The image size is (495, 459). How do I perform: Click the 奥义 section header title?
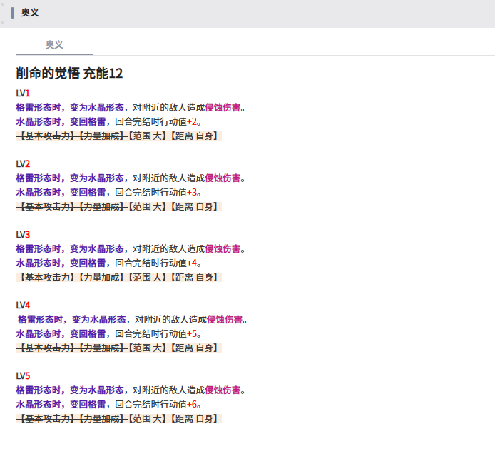[x=30, y=13]
